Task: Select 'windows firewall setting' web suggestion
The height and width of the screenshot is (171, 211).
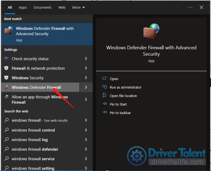Action: coord(47,168)
